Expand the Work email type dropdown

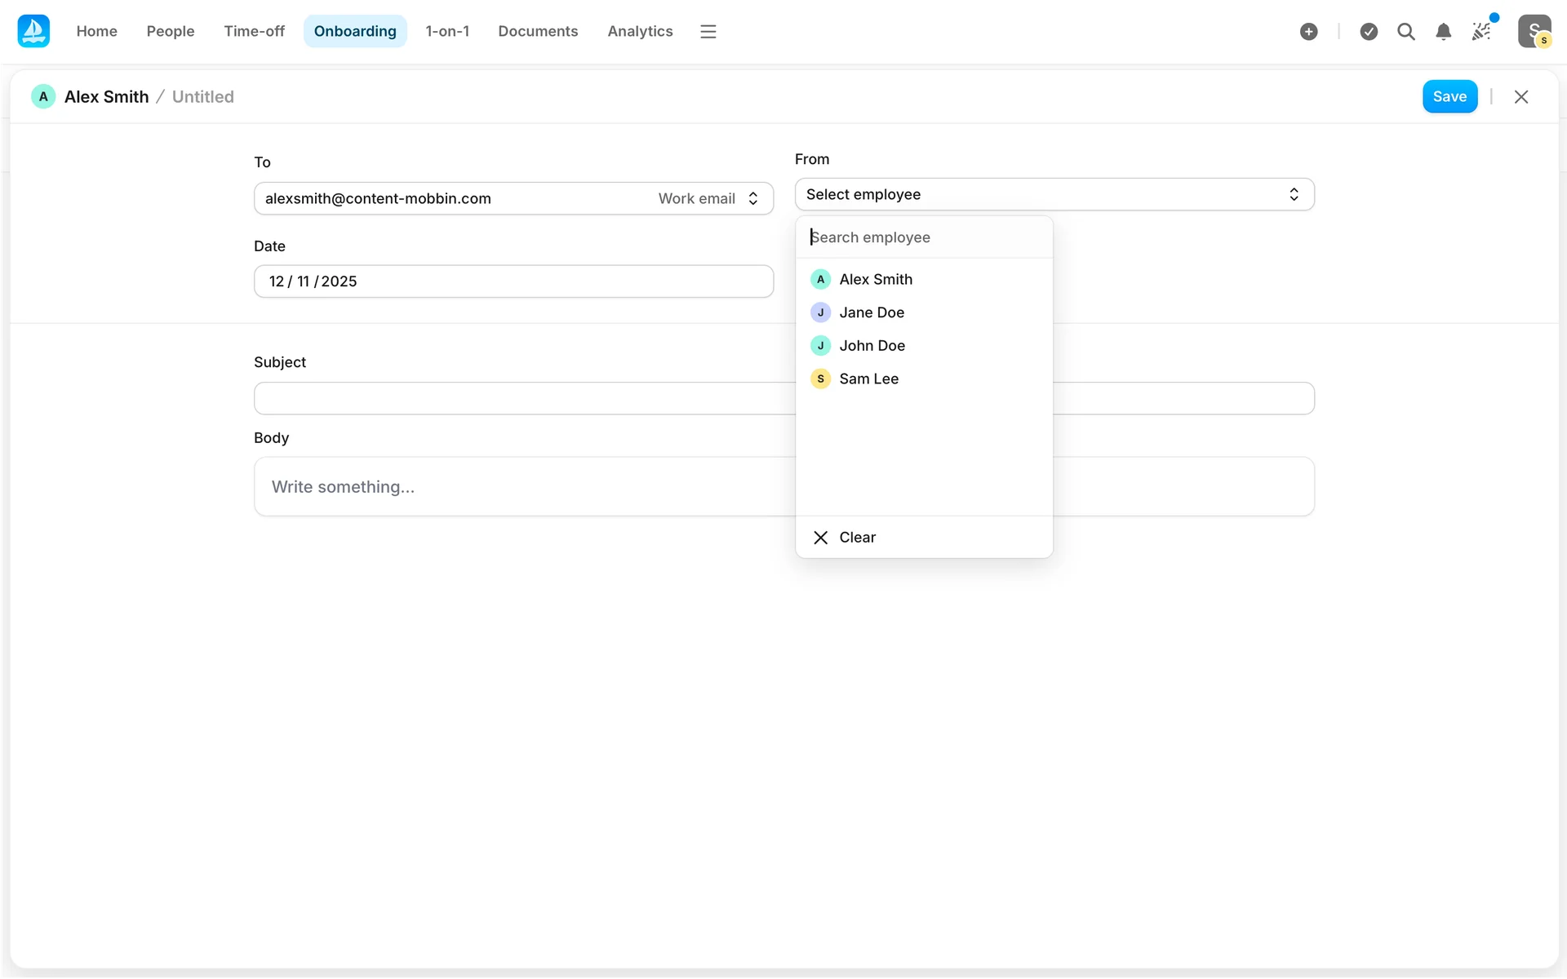[x=708, y=198]
